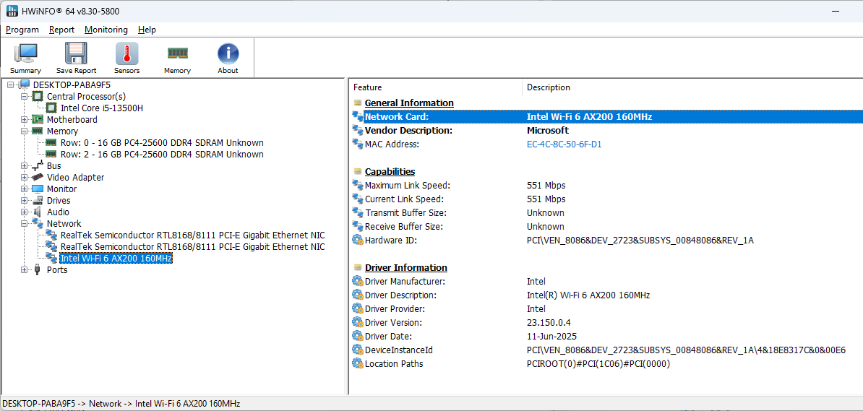Click the Vendor Description Microsoft value
The height and width of the screenshot is (411, 863).
(548, 131)
